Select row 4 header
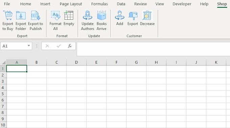The height and width of the screenshot is (128, 230). click(x=3, y=87)
